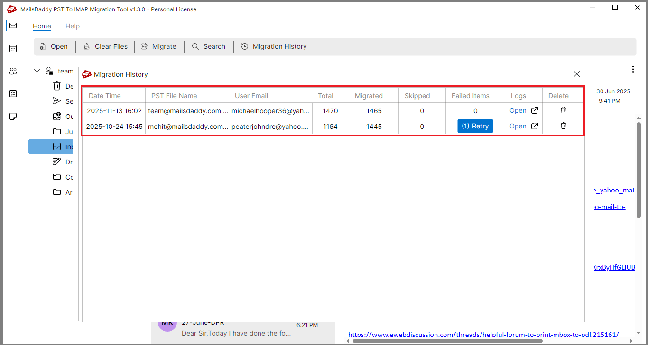The height and width of the screenshot is (345, 648).
Task: Open the Calendar icon in the left sidebar
Action: tap(13, 48)
